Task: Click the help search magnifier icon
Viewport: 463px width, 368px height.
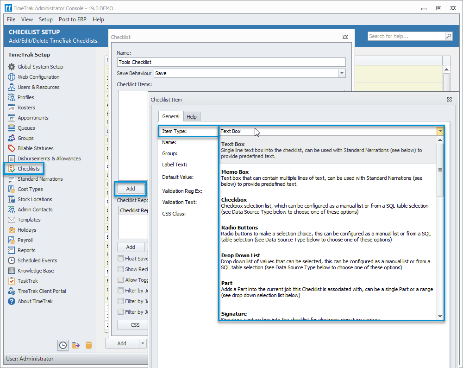Action: coord(449,36)
